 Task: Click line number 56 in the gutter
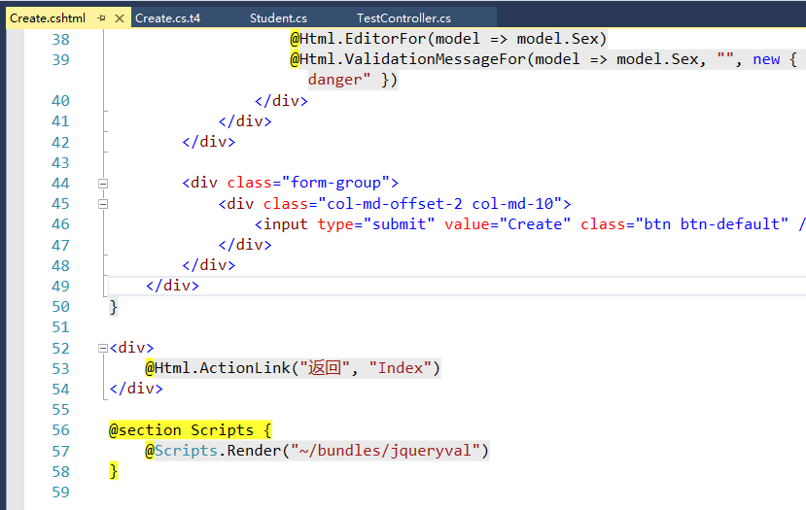[x=59, y=430]
